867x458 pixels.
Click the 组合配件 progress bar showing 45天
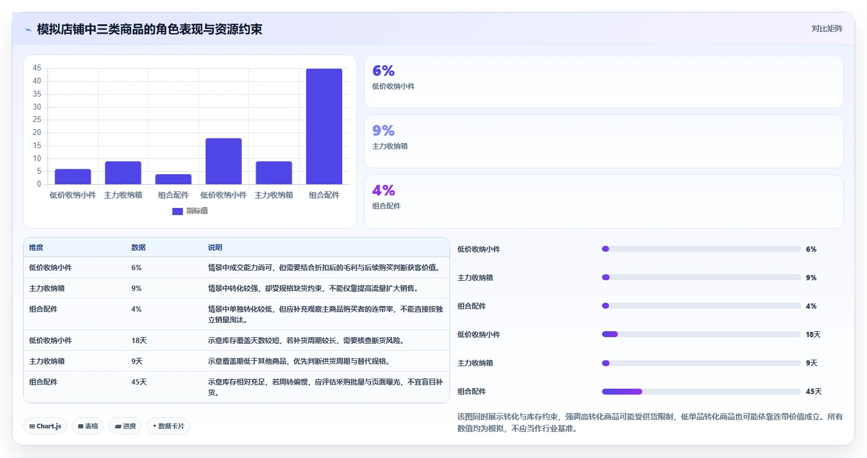pos(702,391)
